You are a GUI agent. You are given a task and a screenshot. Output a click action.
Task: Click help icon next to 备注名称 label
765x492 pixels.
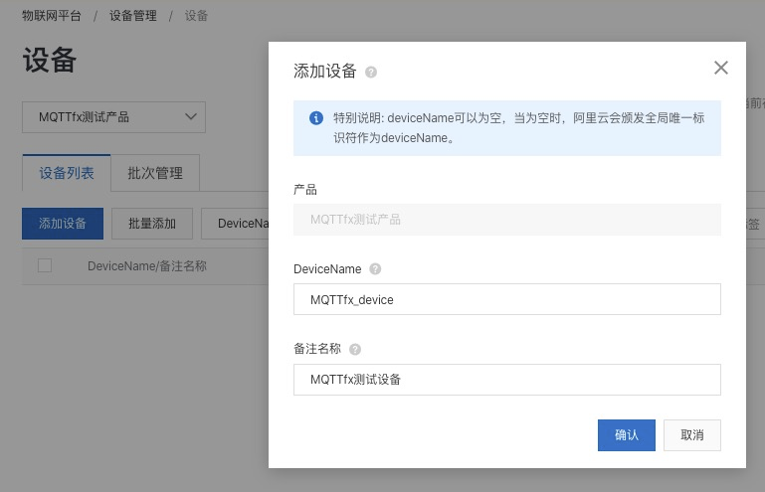click(x=355, y=349)
